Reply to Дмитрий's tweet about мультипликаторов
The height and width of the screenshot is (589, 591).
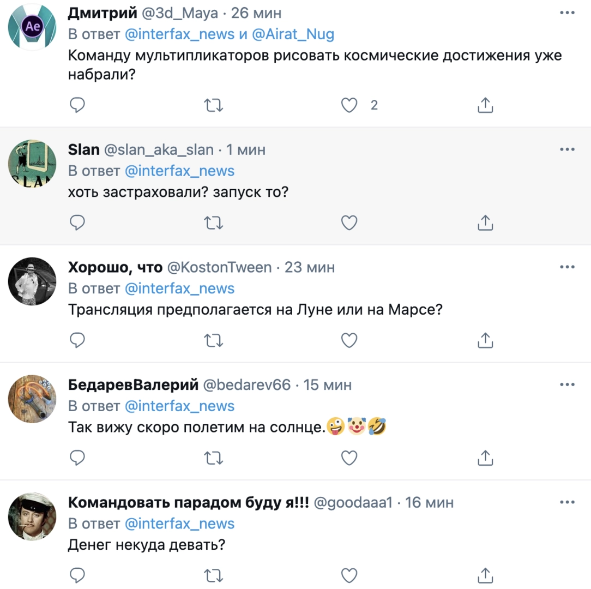(x=78, y=105)
